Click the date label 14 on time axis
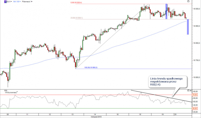 [x=95, y=114]
